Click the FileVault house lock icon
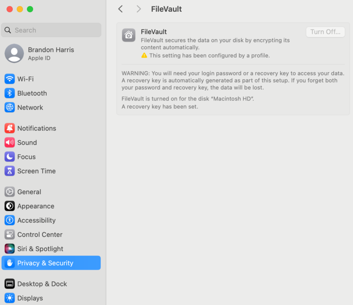 [129, 35]
